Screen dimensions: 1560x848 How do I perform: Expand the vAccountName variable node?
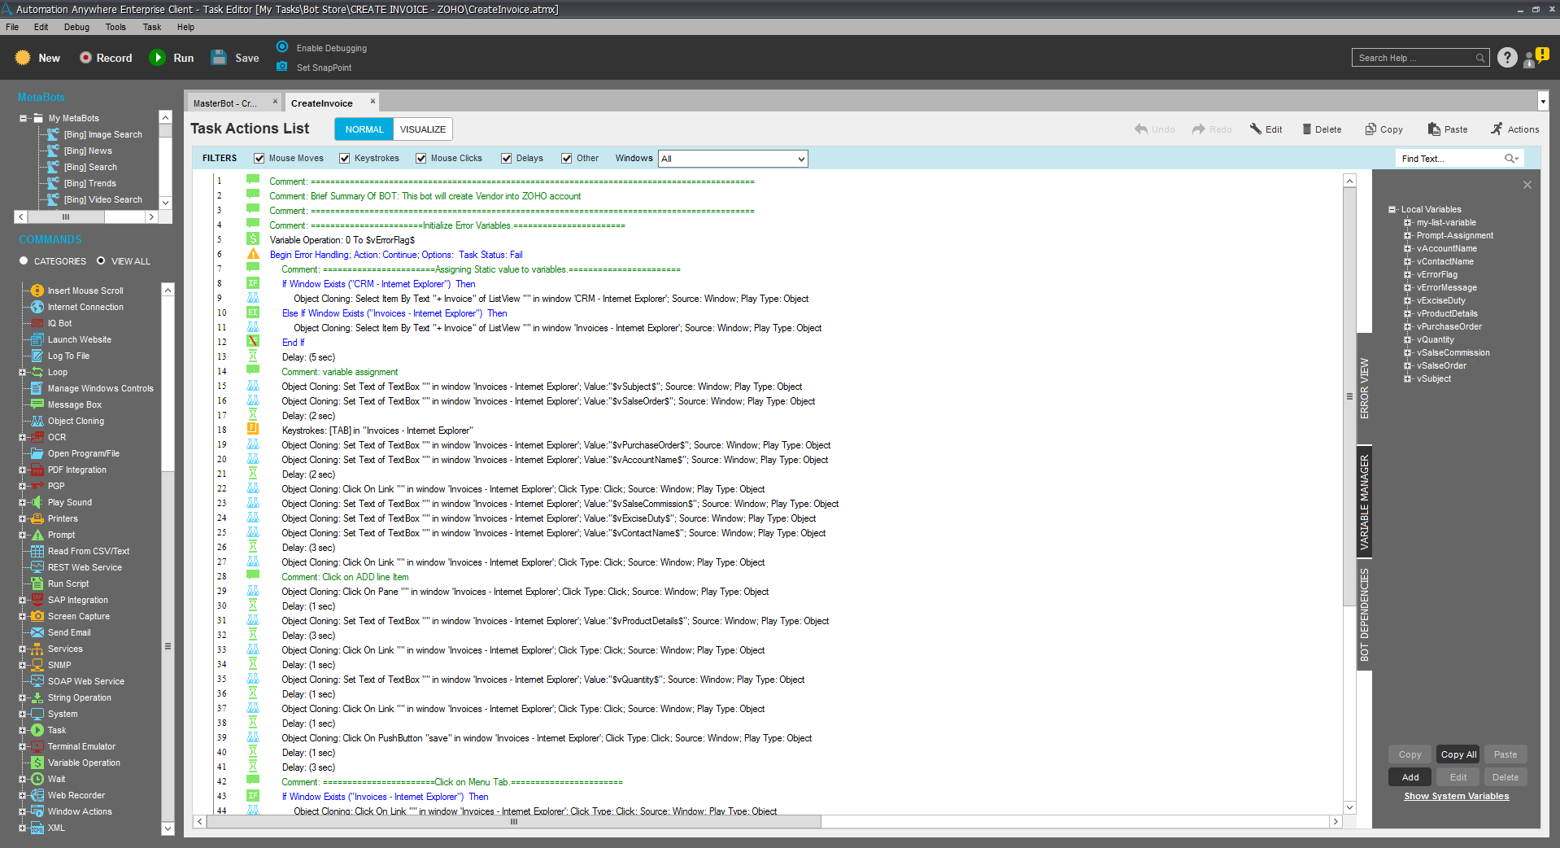click(x=1407, y=249)
